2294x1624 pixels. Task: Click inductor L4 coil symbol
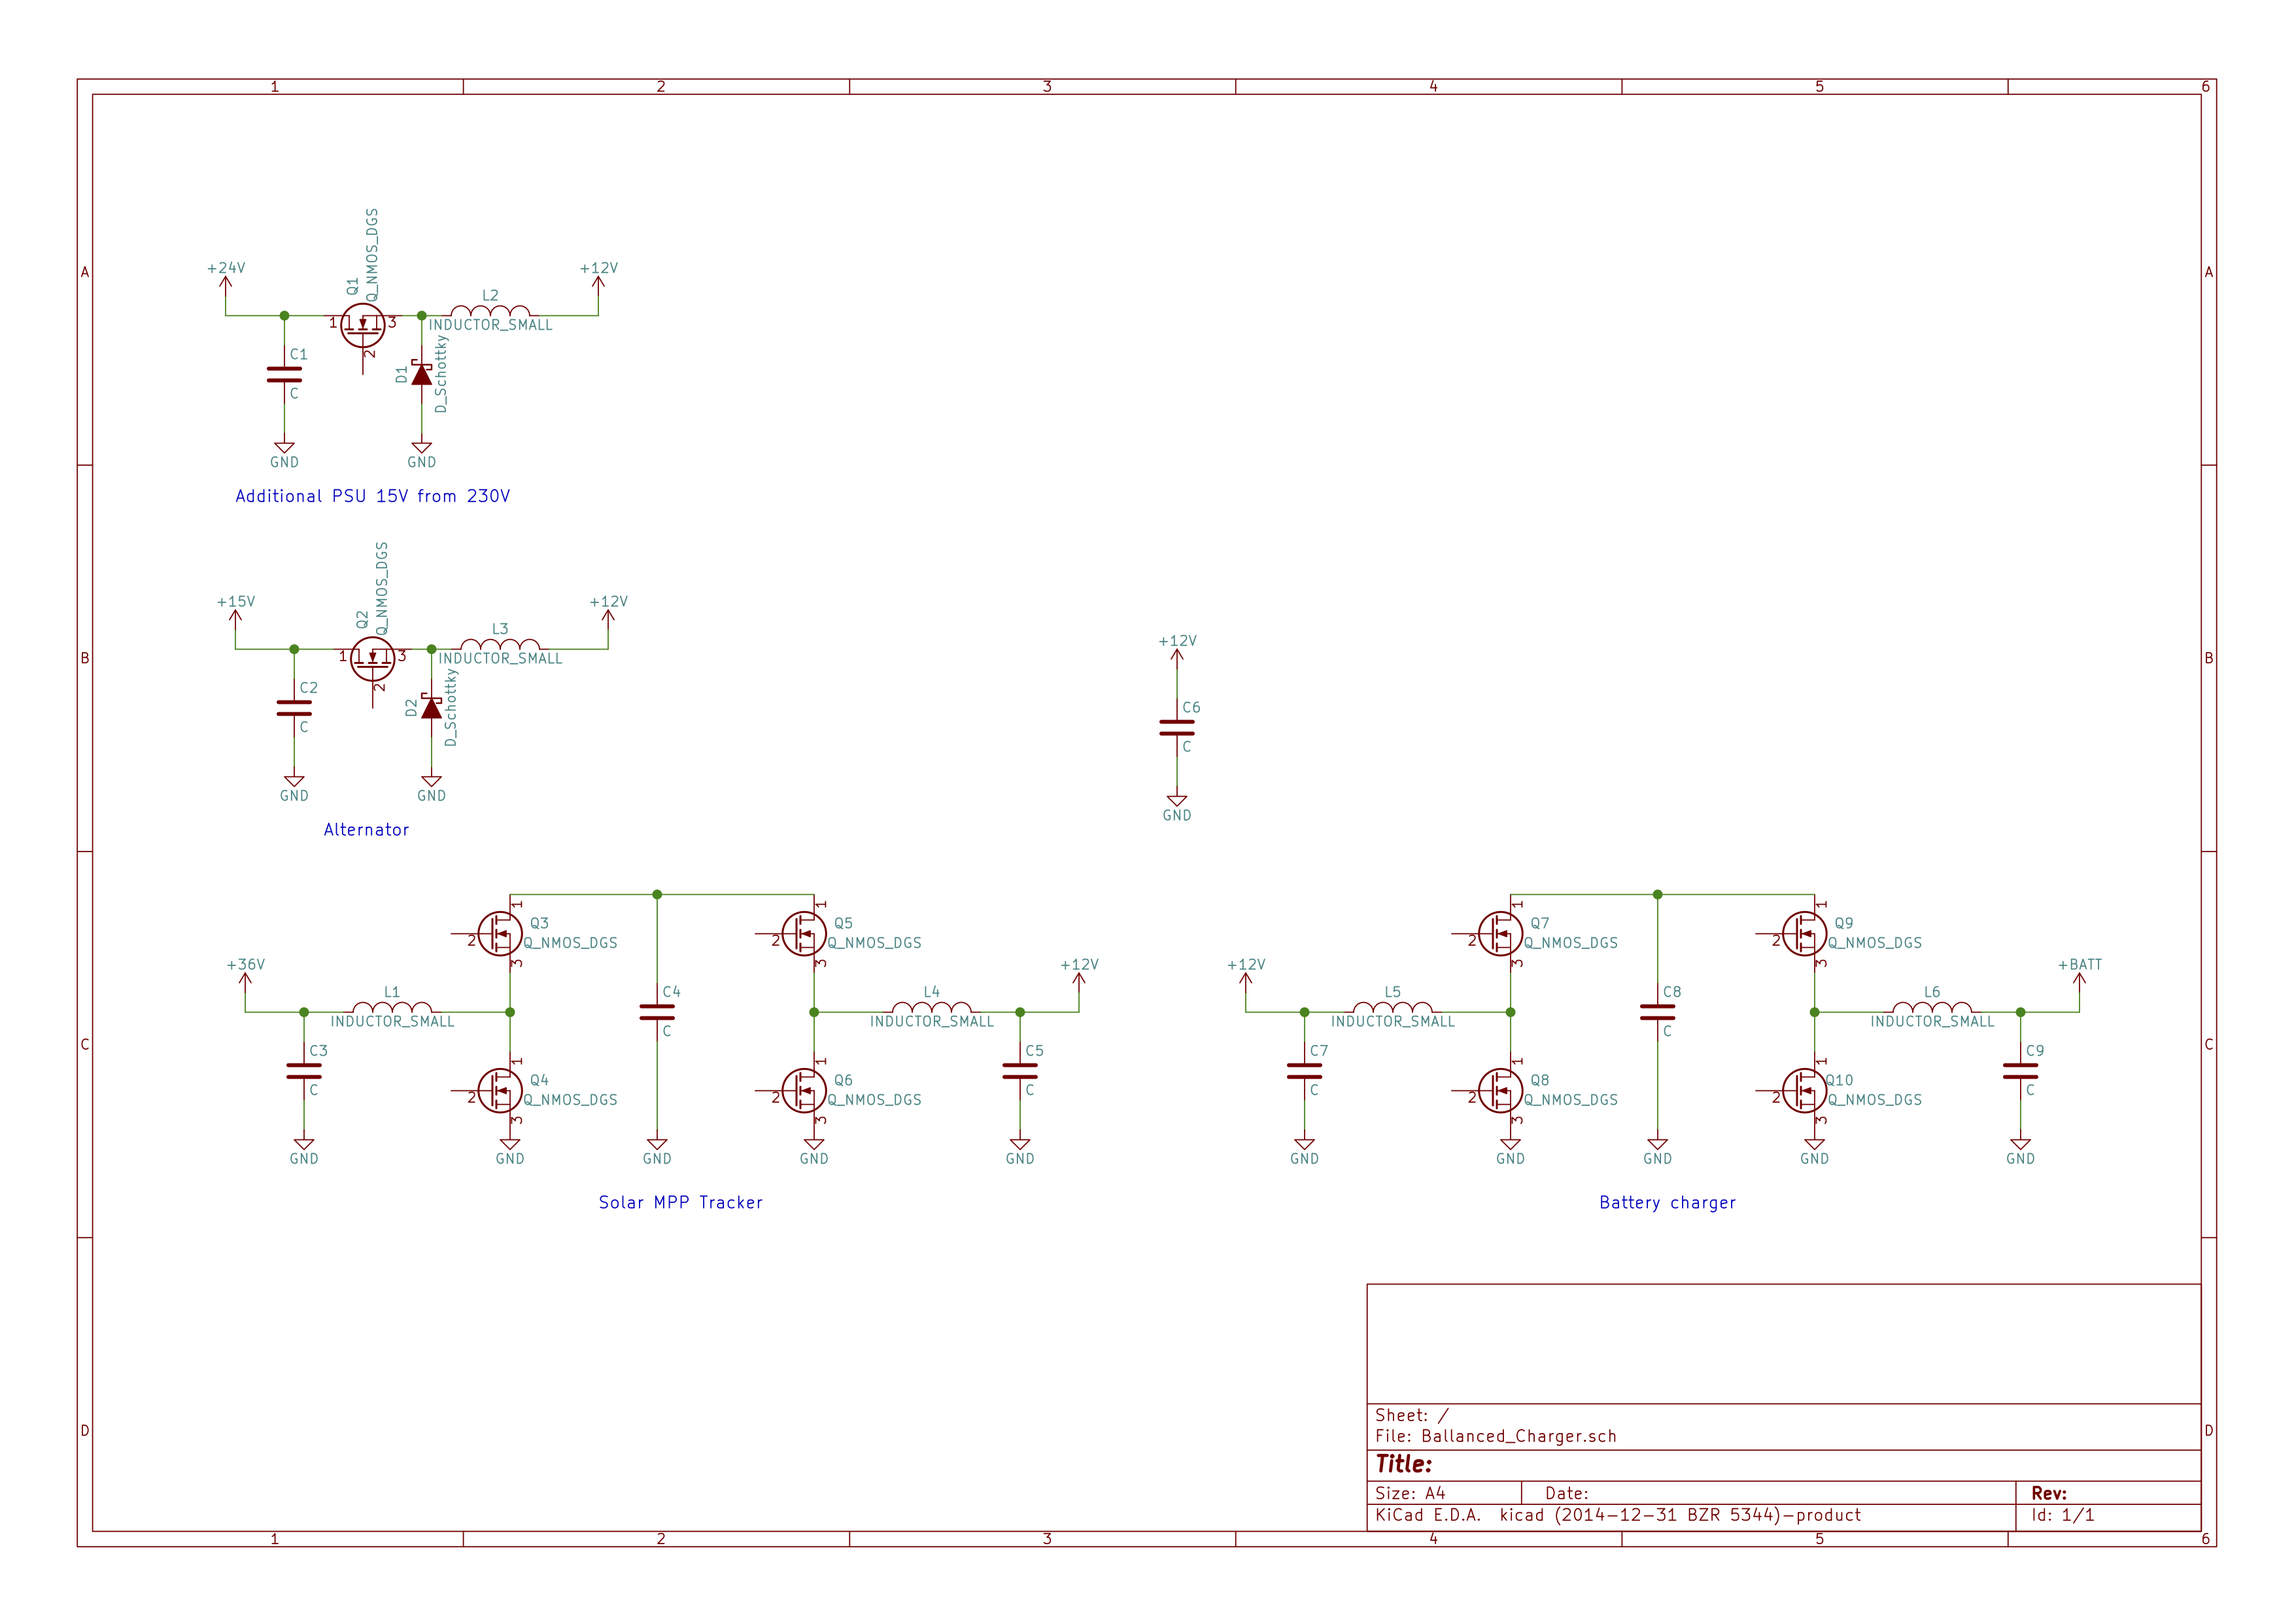tap(932, 1007)
